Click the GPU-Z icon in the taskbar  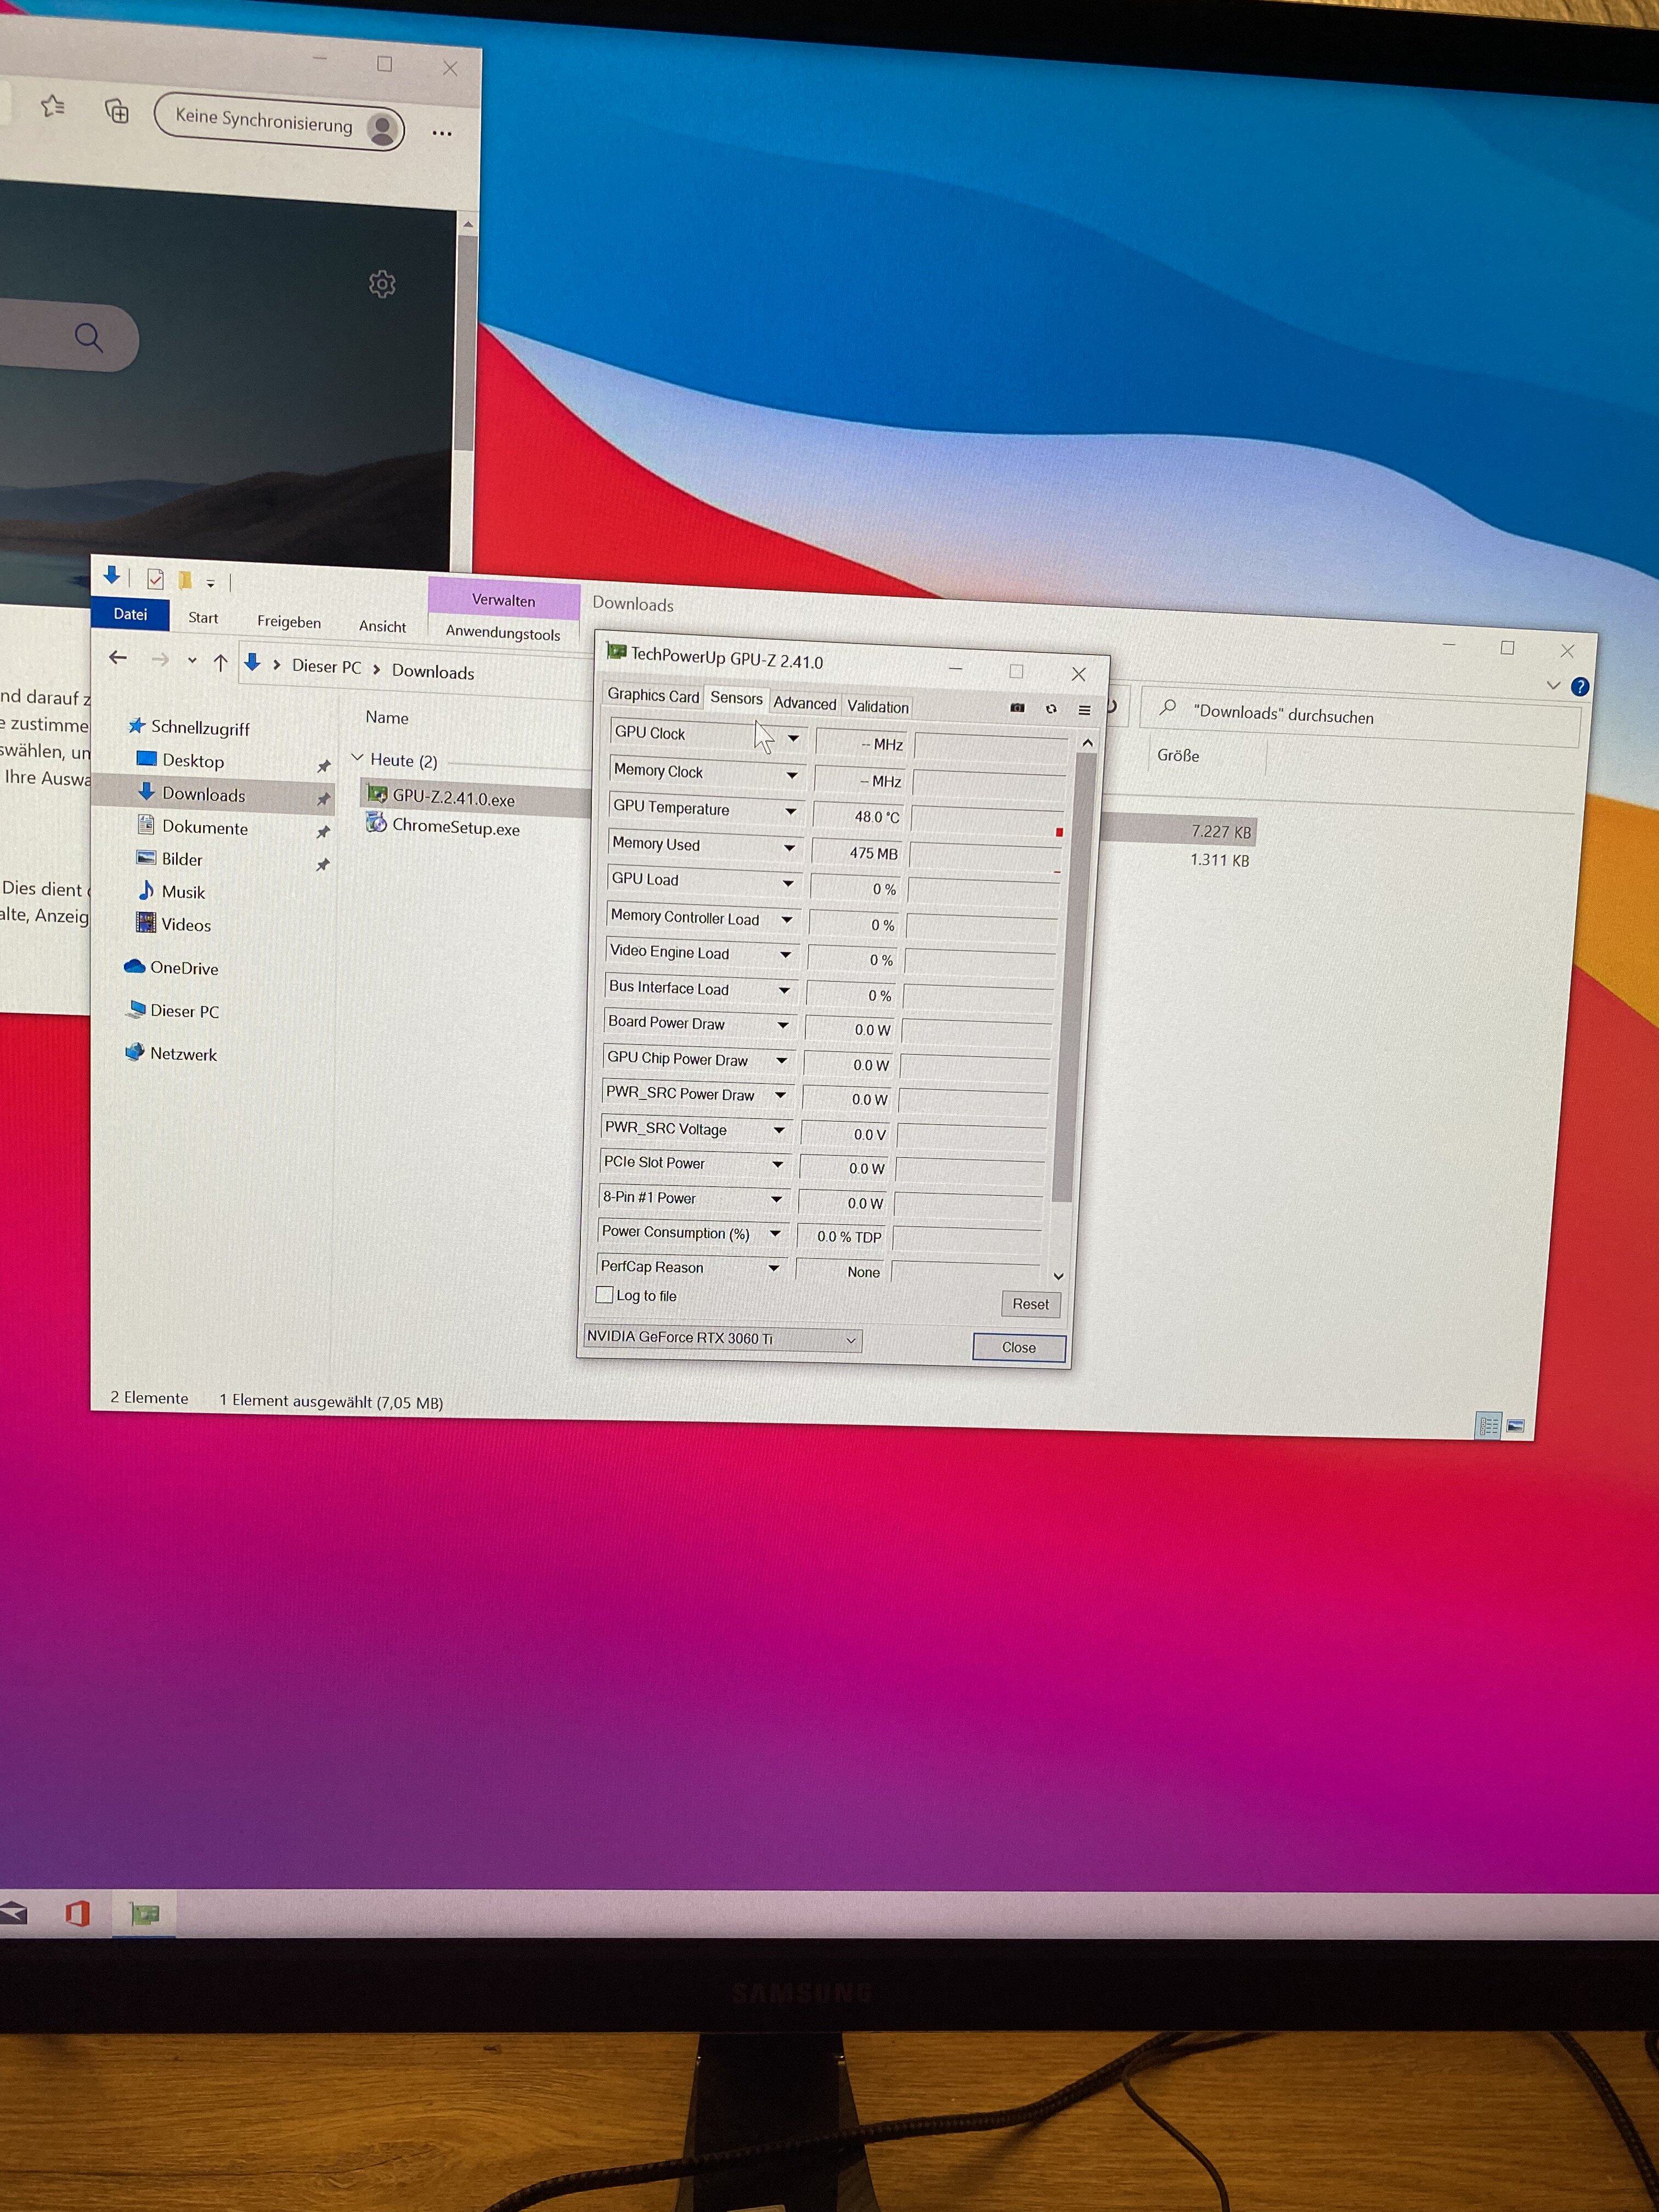tap(146, 1913)
